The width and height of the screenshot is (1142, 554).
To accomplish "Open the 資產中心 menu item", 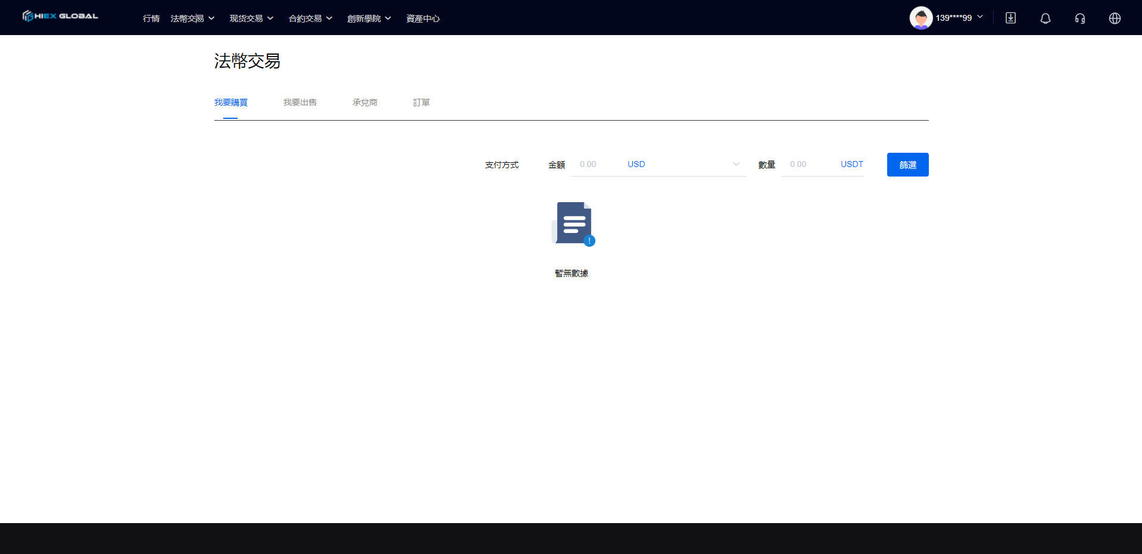I will [423, 18].
